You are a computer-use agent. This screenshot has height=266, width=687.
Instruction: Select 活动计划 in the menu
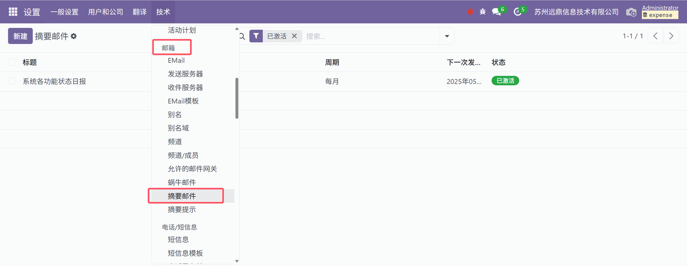182,30
